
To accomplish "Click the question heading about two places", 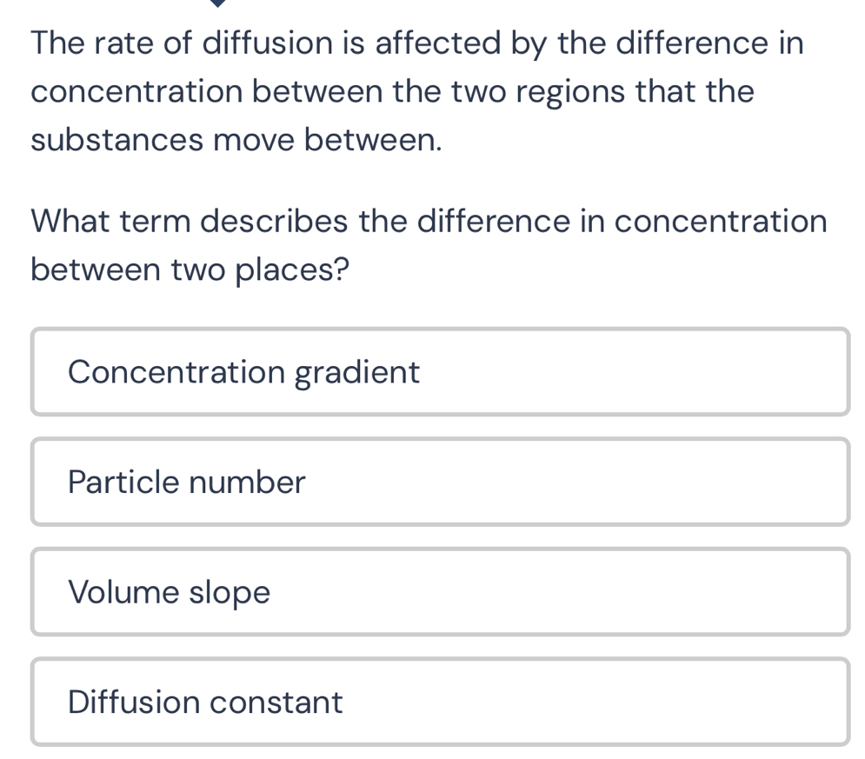I will point(429,244).
